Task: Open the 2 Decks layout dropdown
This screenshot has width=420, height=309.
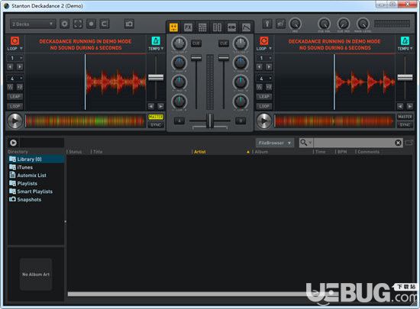Action: click(x=33, y=24)
